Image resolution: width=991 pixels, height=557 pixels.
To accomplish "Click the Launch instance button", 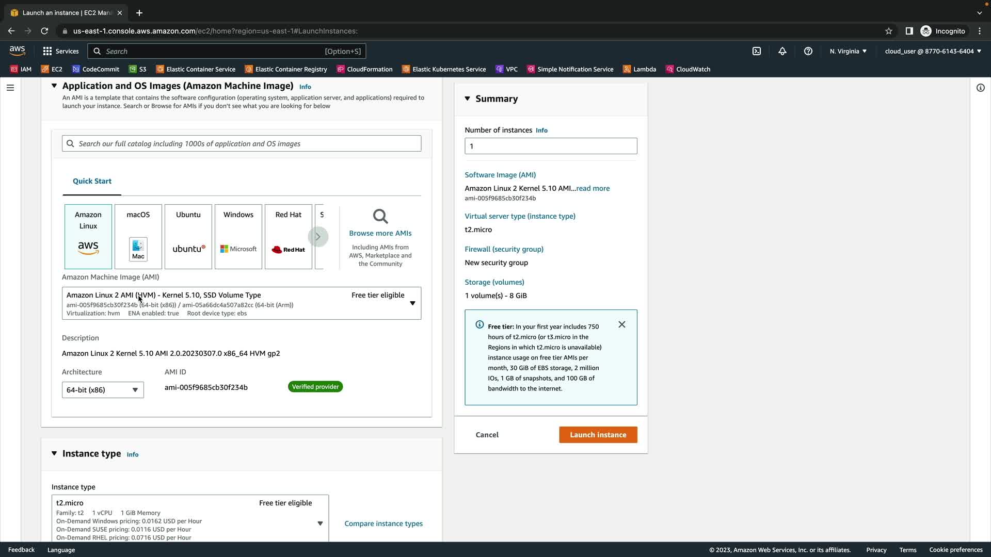I will tap(598, 435).
